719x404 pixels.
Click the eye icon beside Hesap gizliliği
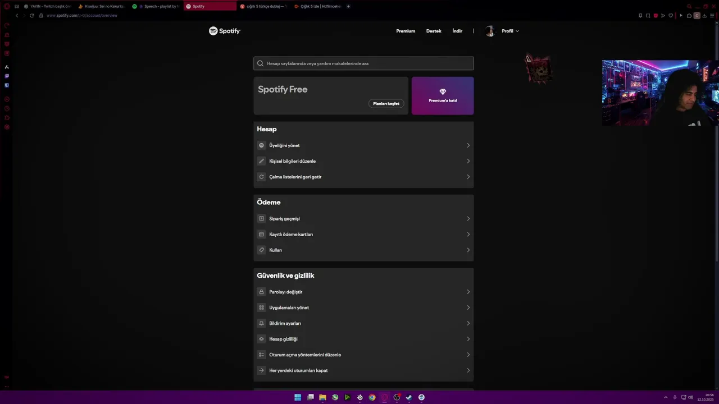point(261,339)
